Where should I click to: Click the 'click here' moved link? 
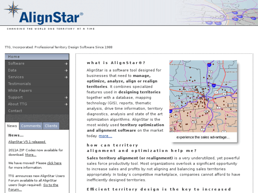[54, 163]
